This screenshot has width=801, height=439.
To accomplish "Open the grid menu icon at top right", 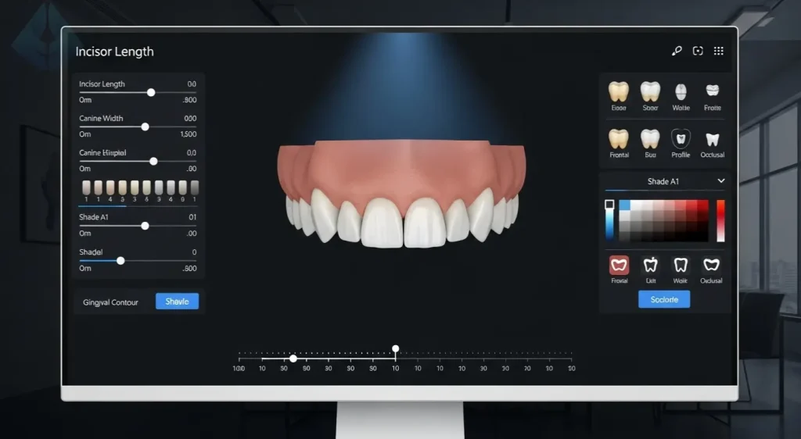I will click(x=718, y=51).
